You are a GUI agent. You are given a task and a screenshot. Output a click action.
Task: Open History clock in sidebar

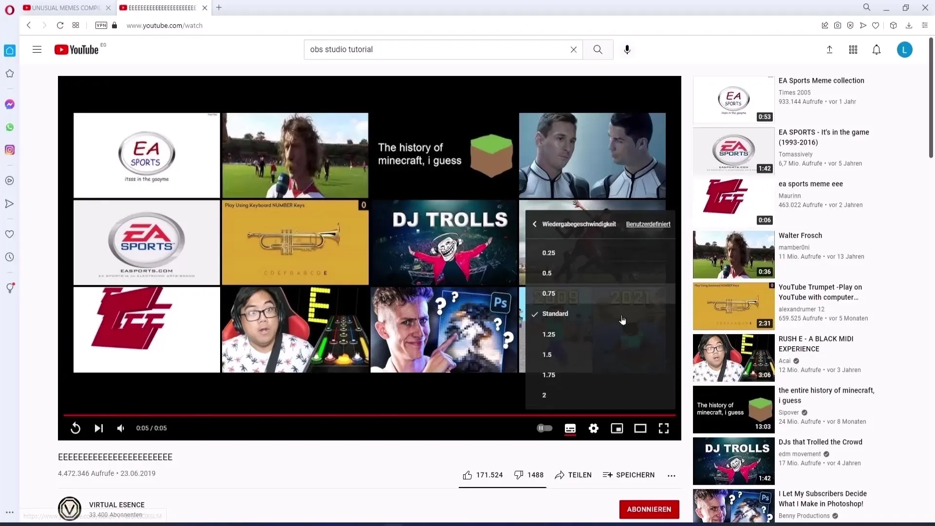[x=10, y=257]
